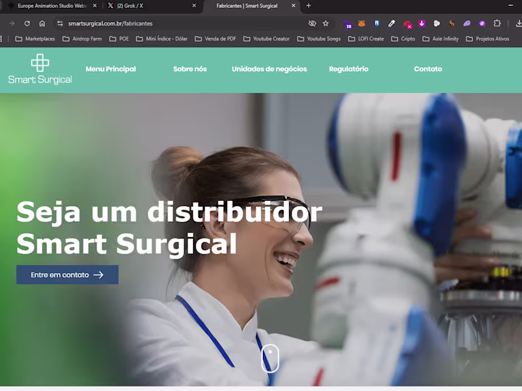Screen dimensions: 522x391
Task: Close the Europe Animation Studio tab
Action: [x=95, y=6]
